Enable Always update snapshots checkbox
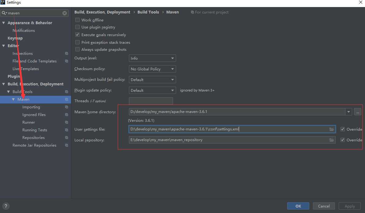Image resolution: width=365 pixels, height=213 pixels. click(x=77, y=49)
